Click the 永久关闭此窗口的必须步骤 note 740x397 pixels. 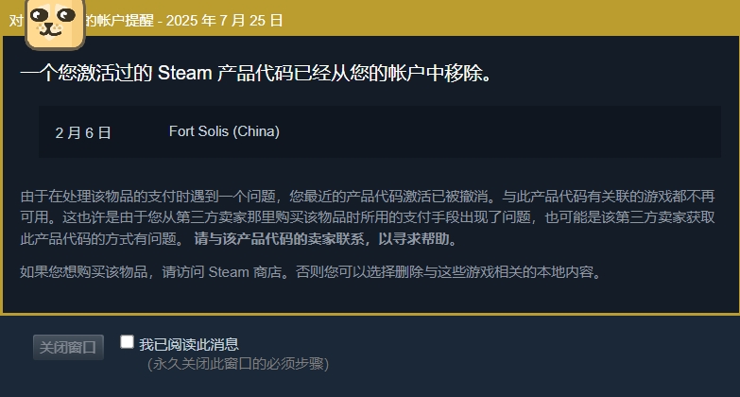tap(238, 364)
